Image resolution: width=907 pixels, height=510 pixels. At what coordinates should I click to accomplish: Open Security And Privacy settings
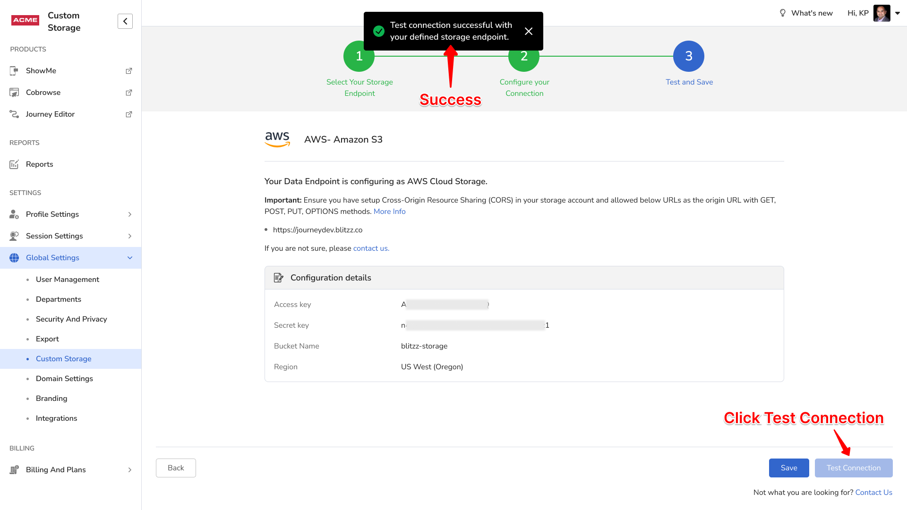pyautogui.click(x=71, y=319)
